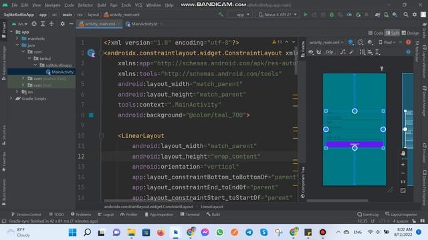Hide the Project panel with minus icon
Image resolution: width=428 pixels, height=240 pixels.
point(71,24)
